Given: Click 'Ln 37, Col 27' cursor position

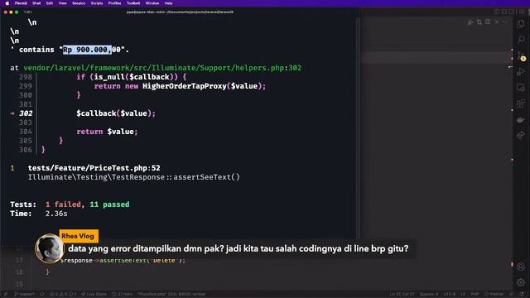Looking at the screenshot, I should (x=402, y=294).
